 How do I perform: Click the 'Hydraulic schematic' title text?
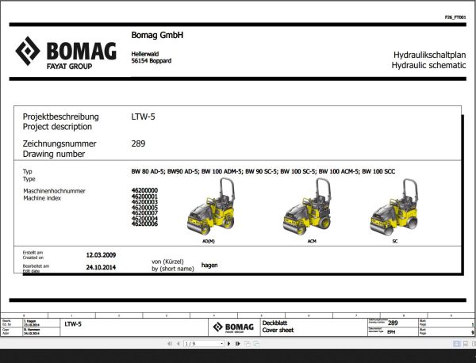[428, 65]
